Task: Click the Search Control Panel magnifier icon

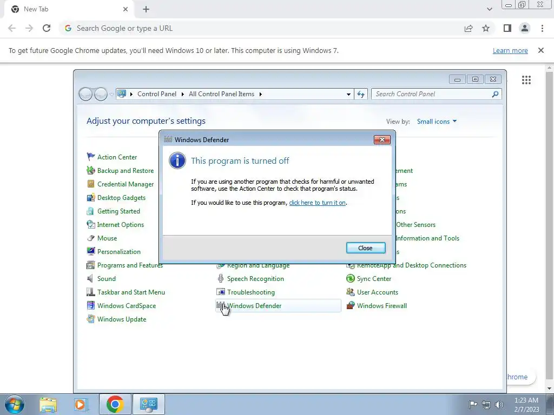Action: pos(495,94)
